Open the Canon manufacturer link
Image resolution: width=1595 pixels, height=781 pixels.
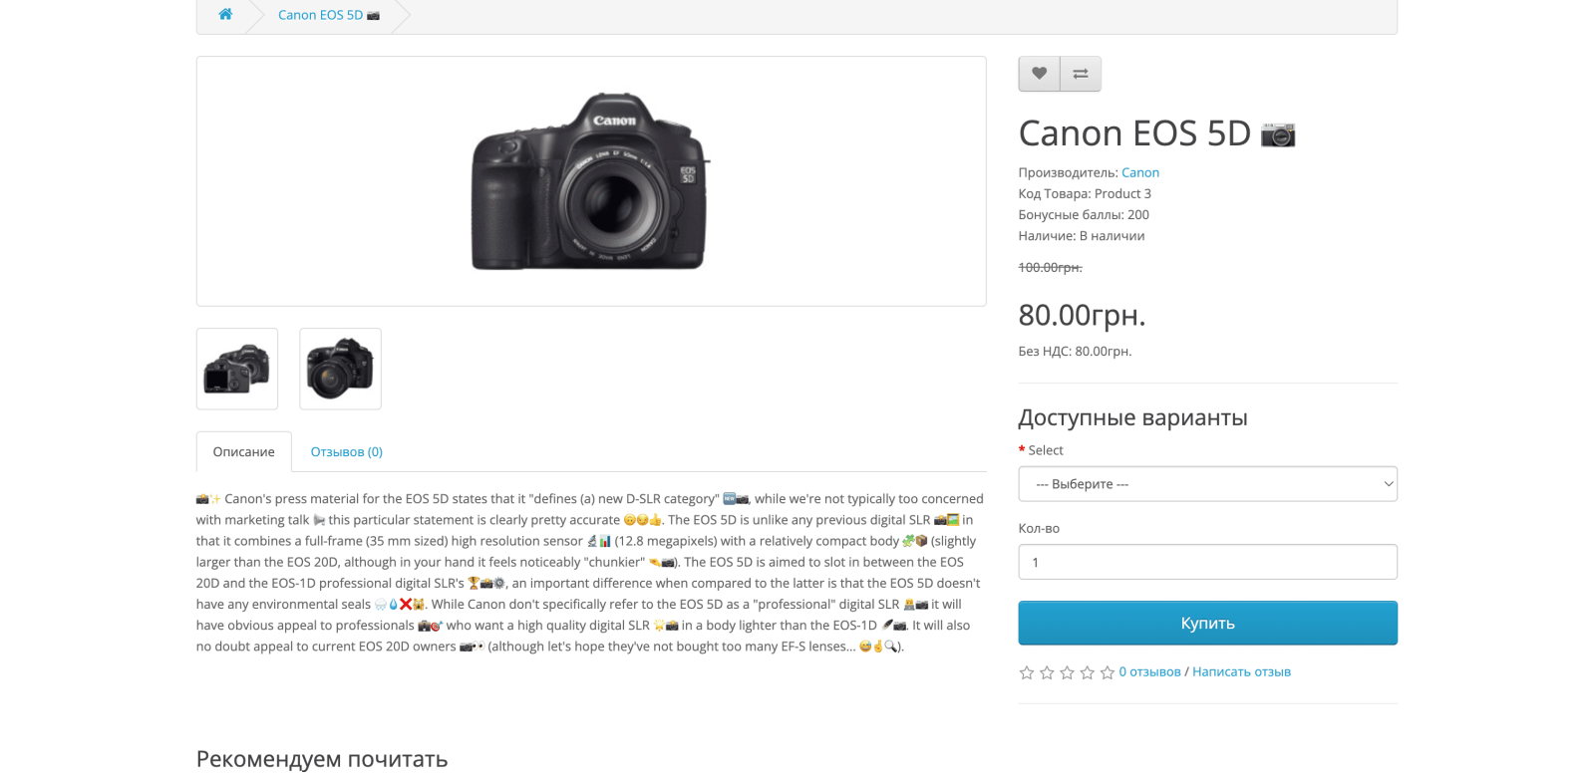point(1140,172)
